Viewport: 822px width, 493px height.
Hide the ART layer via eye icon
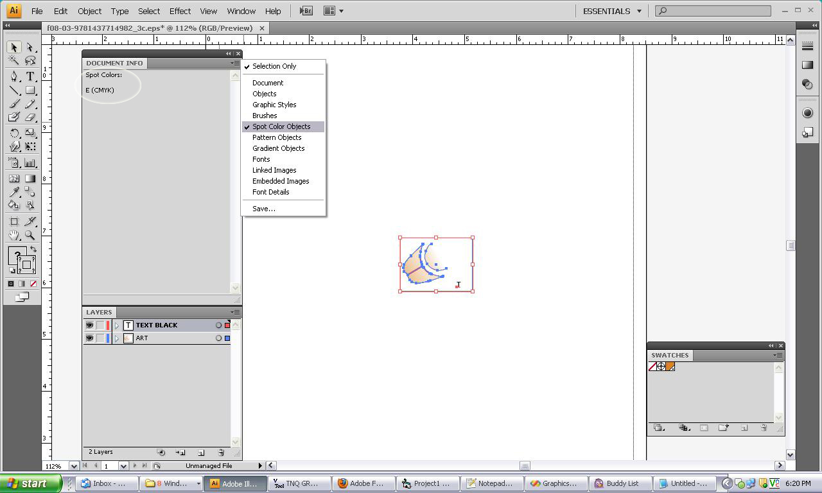[x=89, y=338]
